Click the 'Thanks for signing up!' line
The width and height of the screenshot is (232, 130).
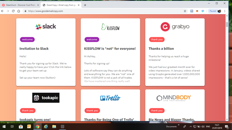97,64
